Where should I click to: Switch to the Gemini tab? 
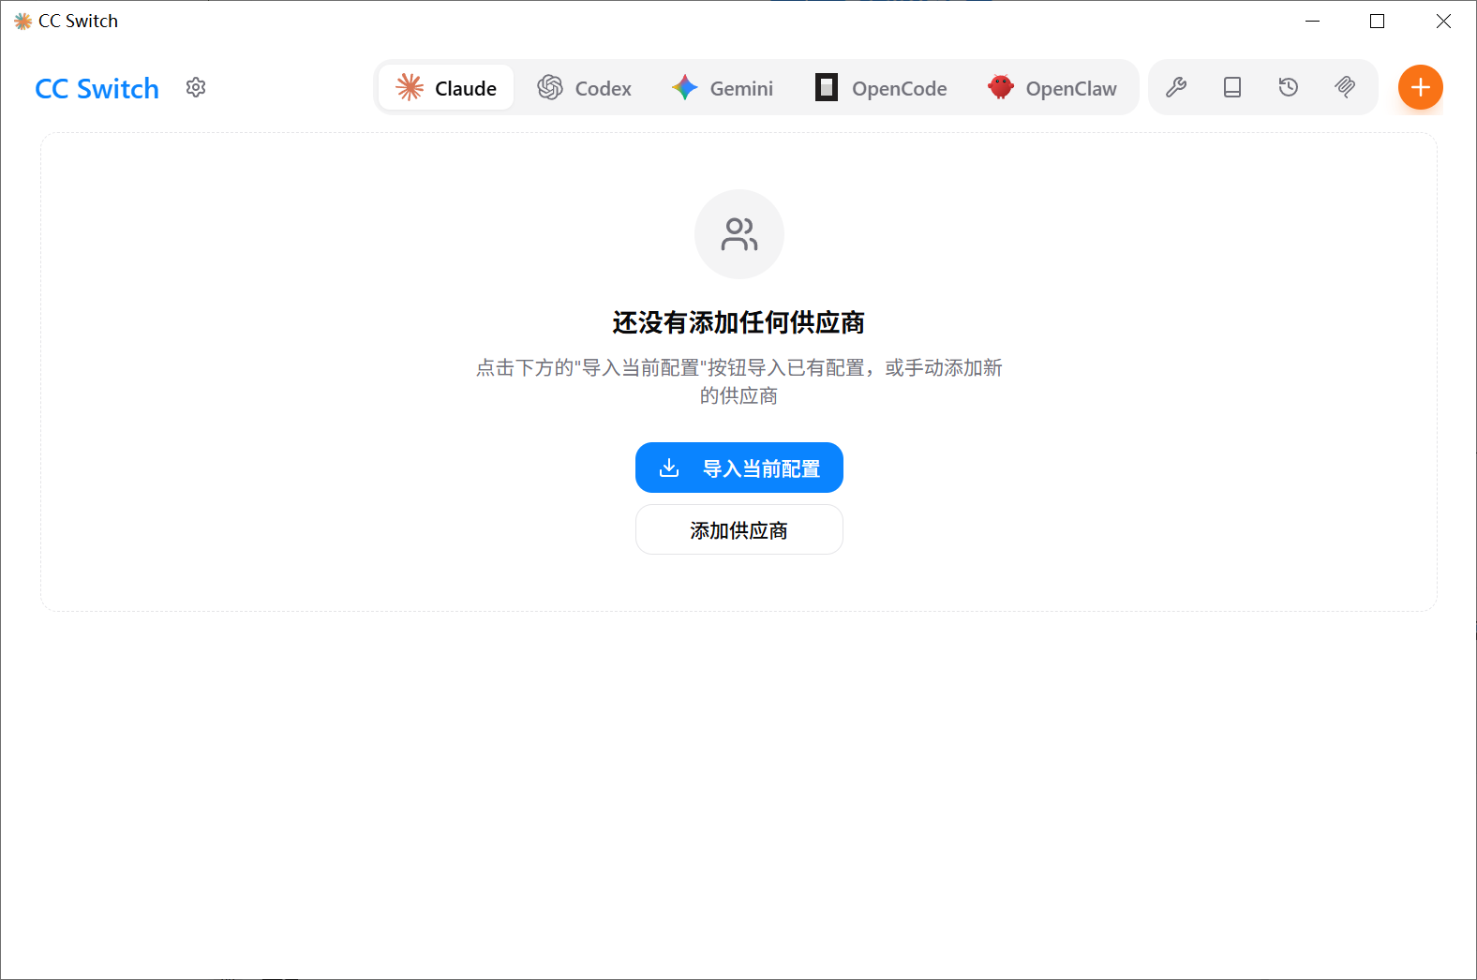[x=723, y=88]
